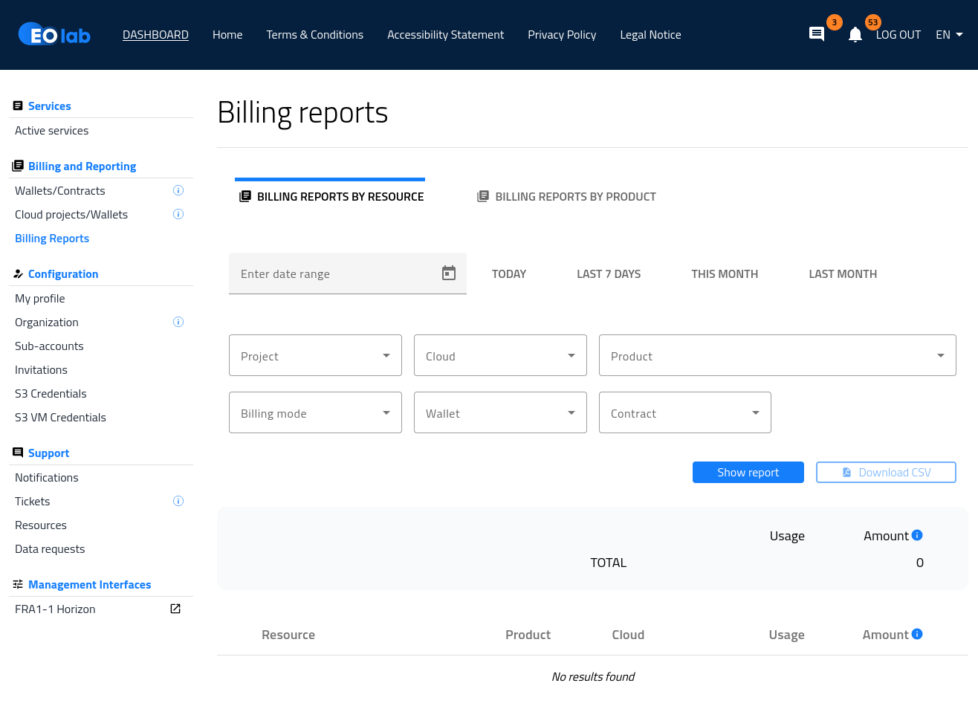978x706 pixels.
Task: Click the calendar icon in date range
Action: click(x=449, y=273)
